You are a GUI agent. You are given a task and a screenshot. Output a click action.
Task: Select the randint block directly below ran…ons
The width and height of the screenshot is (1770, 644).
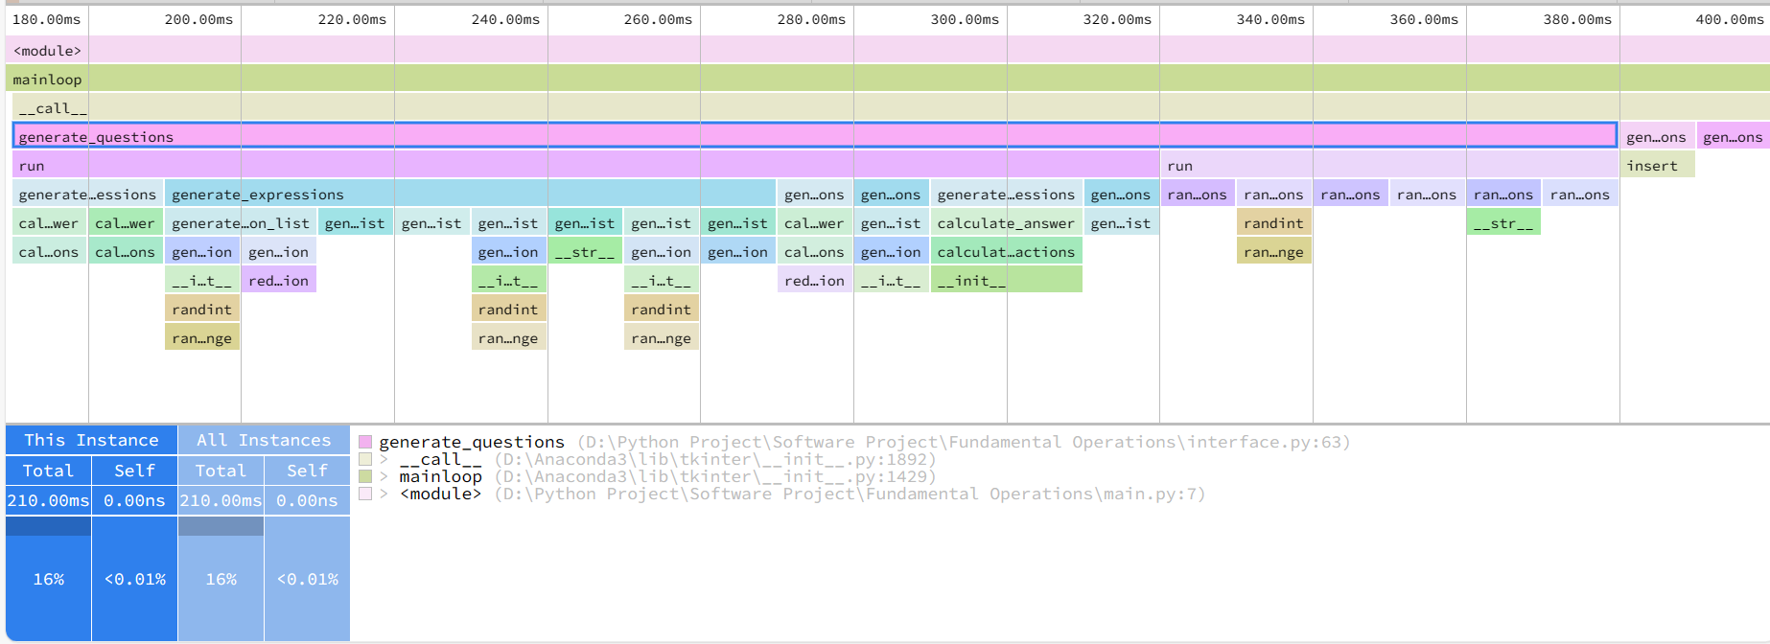pos(1273,222)
